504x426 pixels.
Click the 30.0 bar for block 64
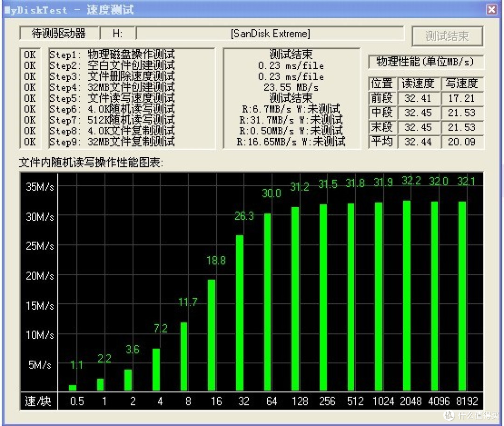coord(267,302)
